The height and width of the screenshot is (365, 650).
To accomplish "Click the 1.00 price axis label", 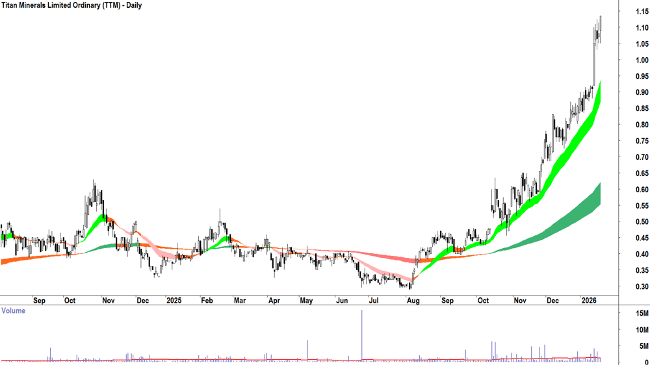I will click(x=642, y=60).
